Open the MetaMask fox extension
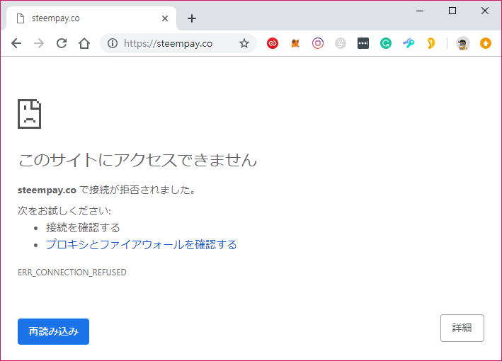The width and height of the screenshot is (502, 361). point(295,43)
